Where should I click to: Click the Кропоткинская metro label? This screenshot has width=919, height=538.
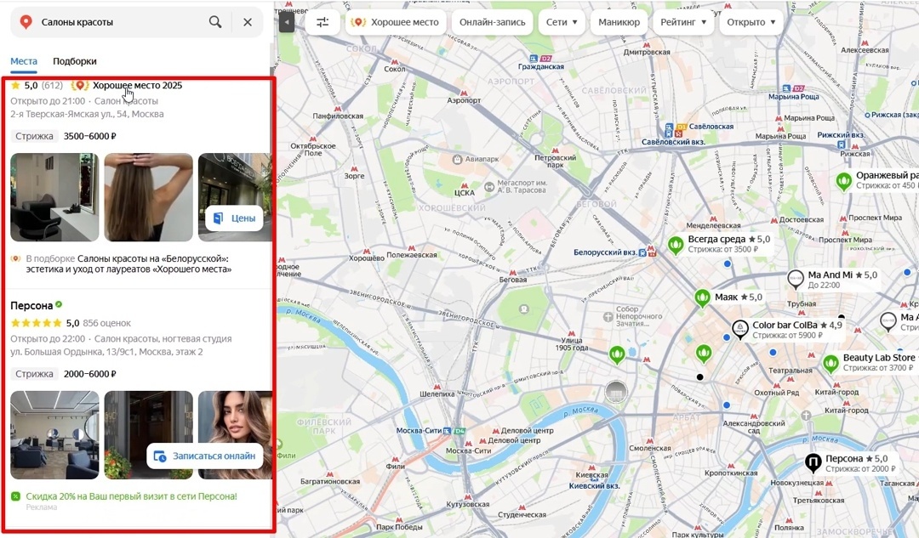pyautogui.click(x=731, y=473)
